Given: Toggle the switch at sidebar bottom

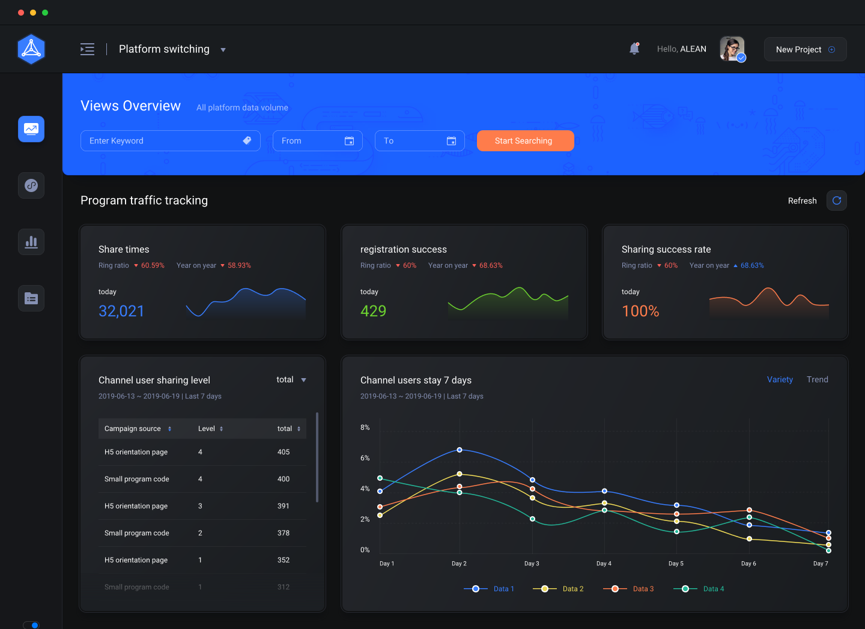Looking at the screenshot, I should (31, 625).
